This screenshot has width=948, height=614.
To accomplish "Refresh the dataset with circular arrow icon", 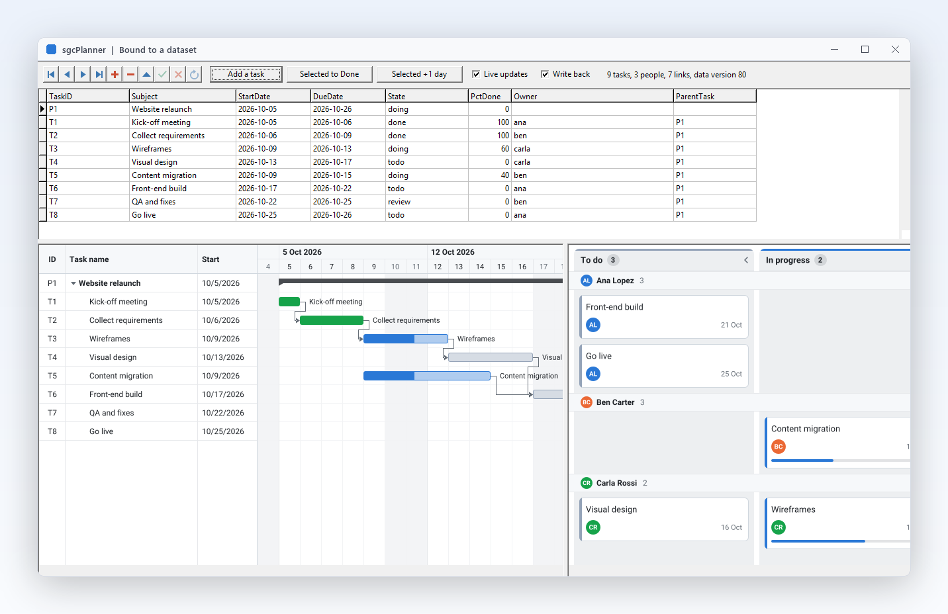I will [194, 74].
